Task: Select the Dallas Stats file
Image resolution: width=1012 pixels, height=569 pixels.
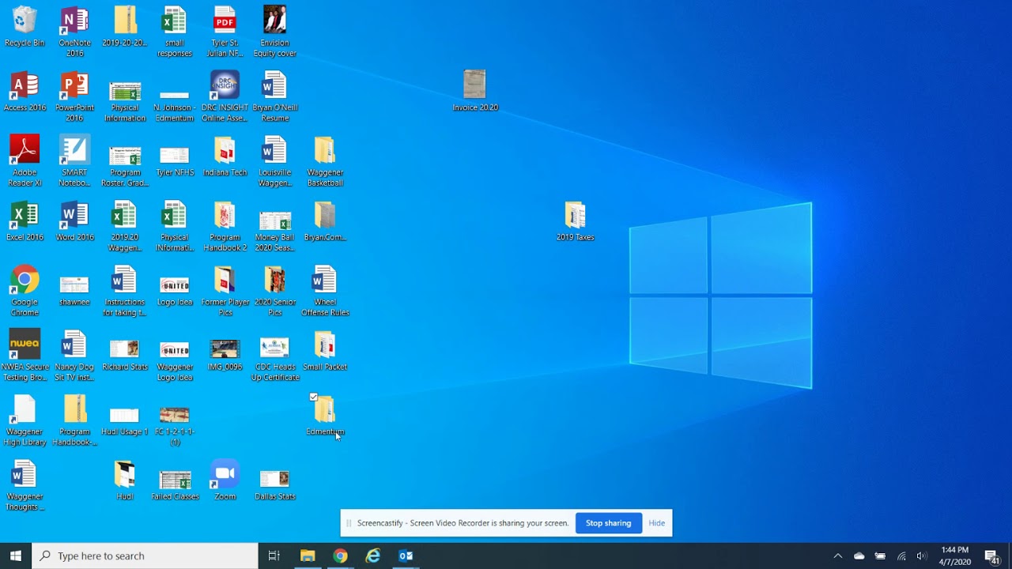Action: [x=275, y=485]
